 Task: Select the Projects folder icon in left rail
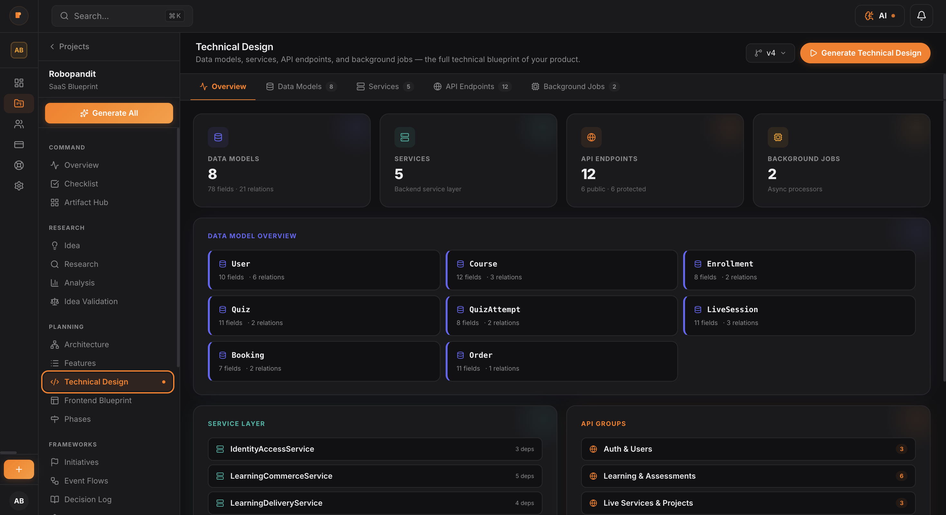pos(19,104)
